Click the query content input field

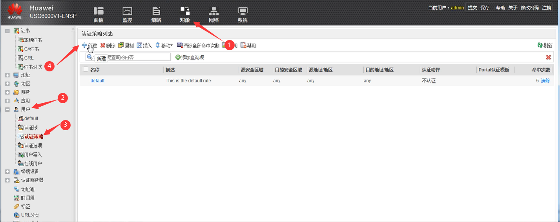(128, 57)
